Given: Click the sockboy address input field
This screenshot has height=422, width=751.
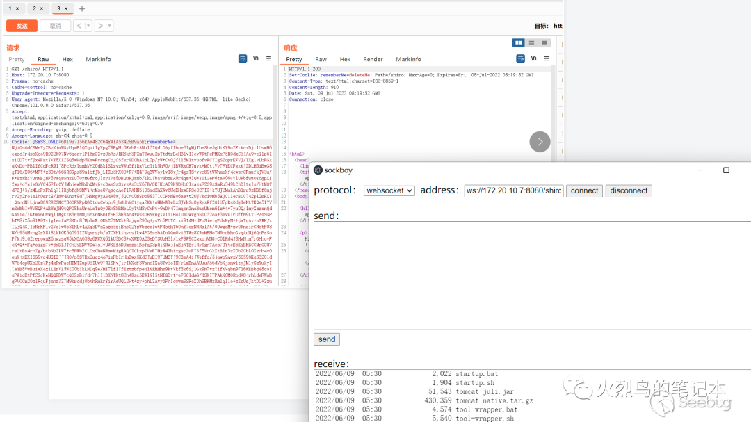Looking at the screenshot, I should coord(513,190).
